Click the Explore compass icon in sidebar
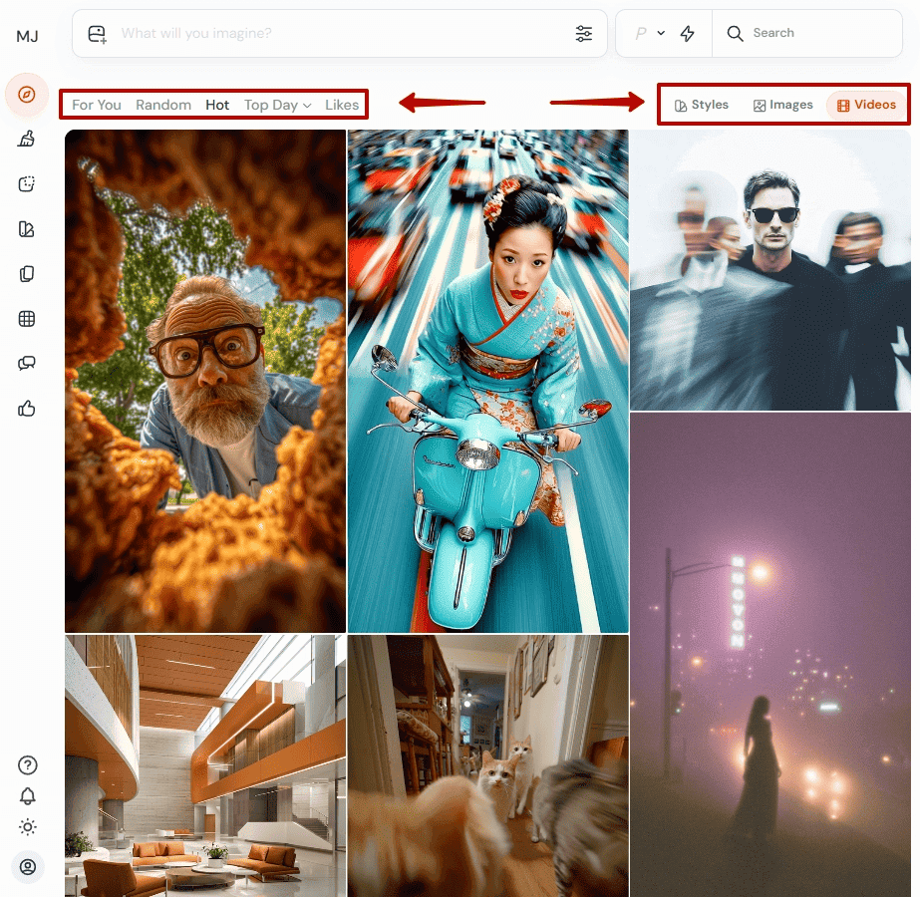920x897 pixels. pyautogui.click(x=27, y=95)
